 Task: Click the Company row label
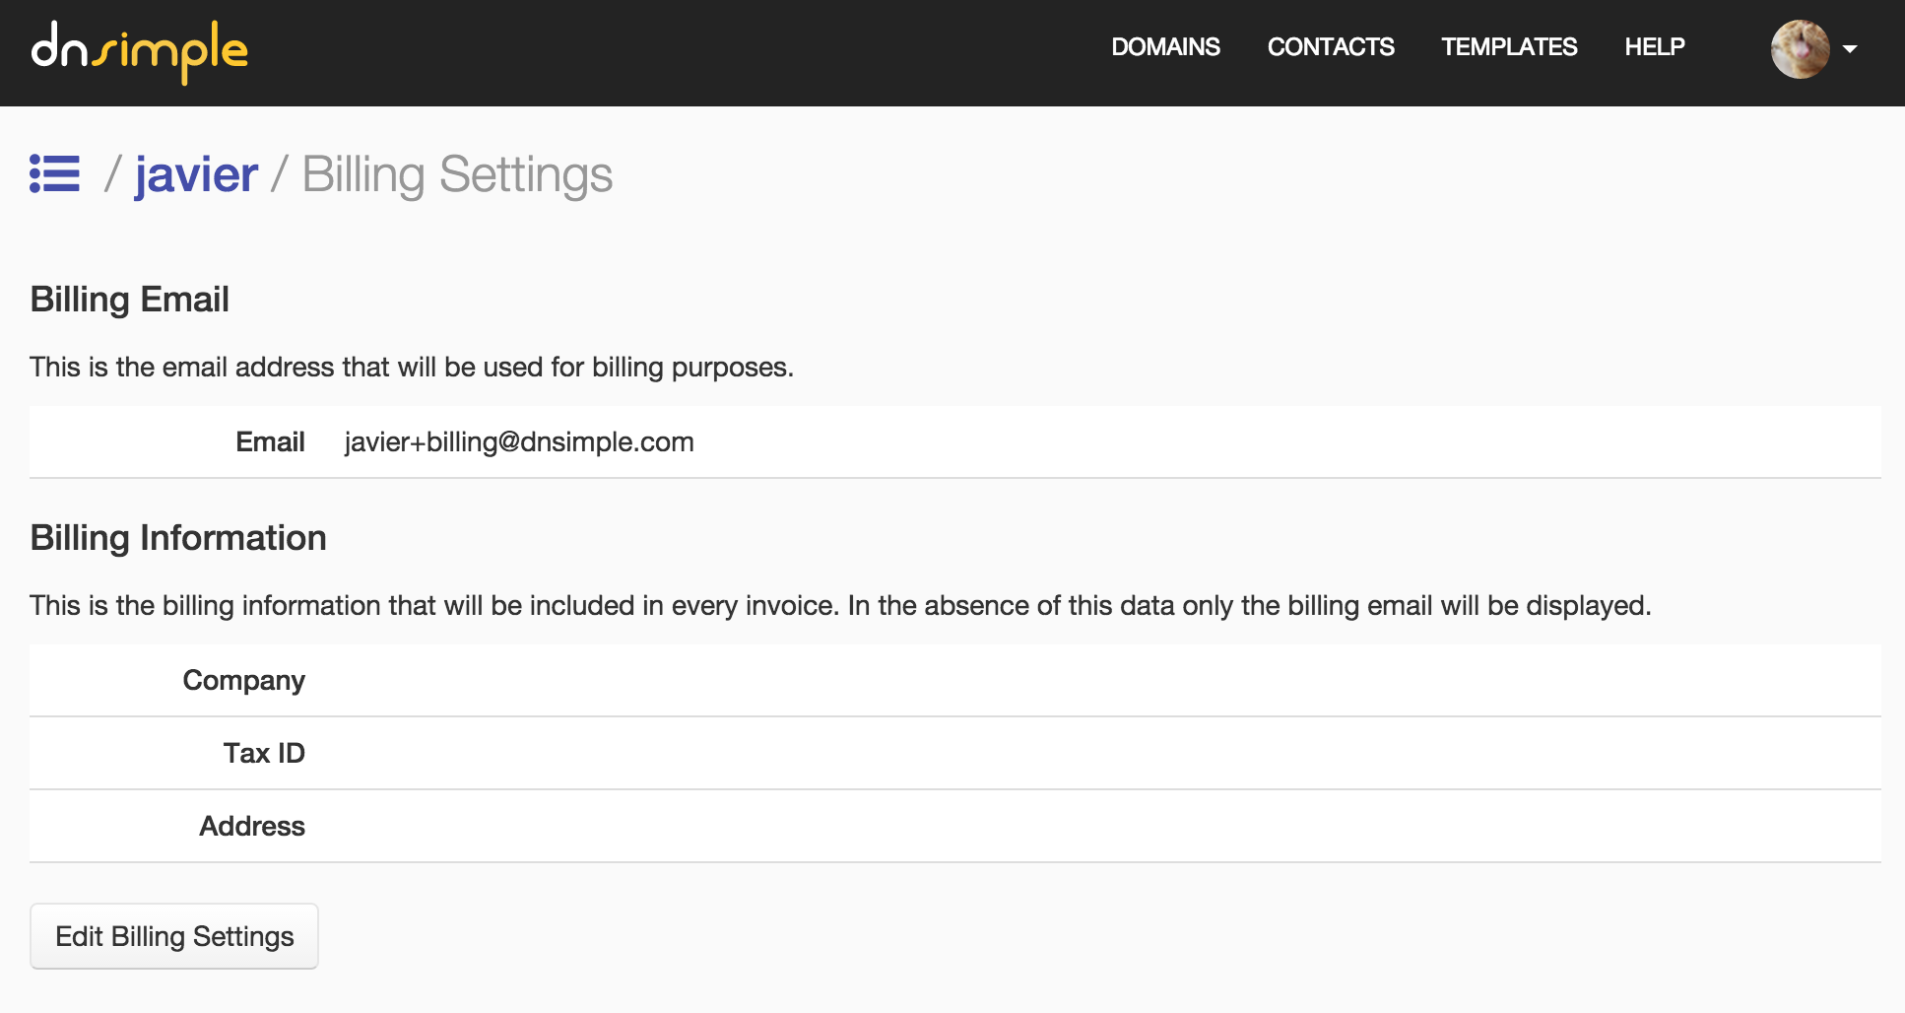(243, 681)
